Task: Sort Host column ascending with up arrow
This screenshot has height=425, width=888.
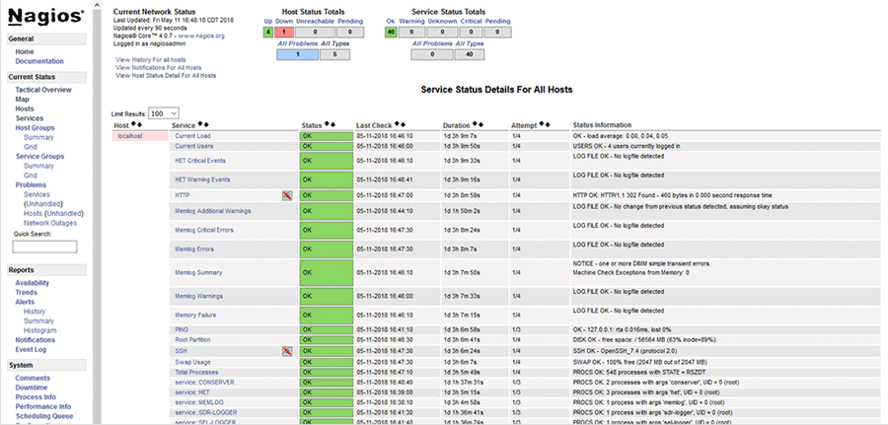Action: 134,125
